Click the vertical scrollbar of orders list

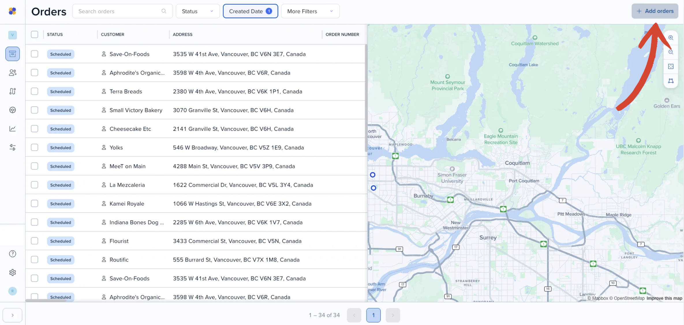366,98
